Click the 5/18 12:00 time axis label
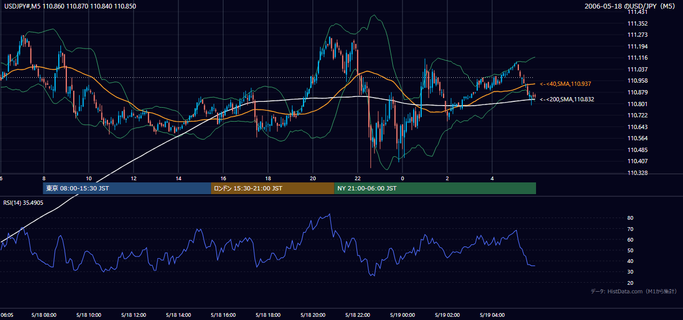This screenshot has width=683, height=320. click(x=134, y=315)
